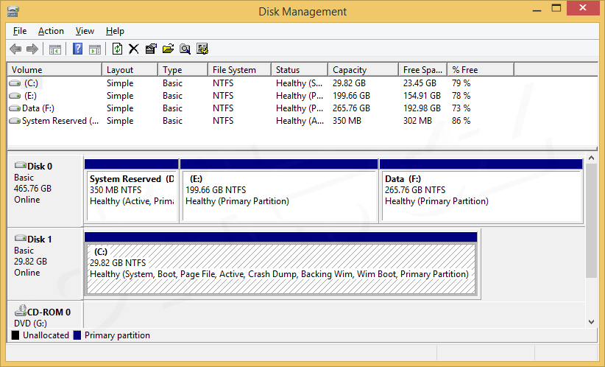The height and width of the screenshot is (367, 605).
Task: Click the down arrow on the disk pane scrollbar
Action: click(x=591, y=321)
